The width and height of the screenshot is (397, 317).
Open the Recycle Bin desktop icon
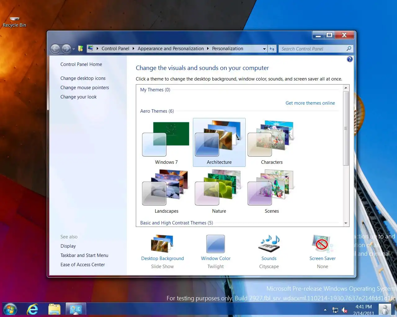pyautogui.click(x=14, y=22)
